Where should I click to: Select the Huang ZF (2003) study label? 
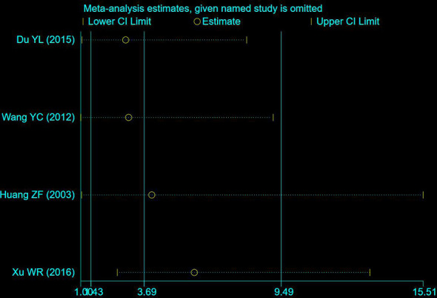click(x=37, y=194)
